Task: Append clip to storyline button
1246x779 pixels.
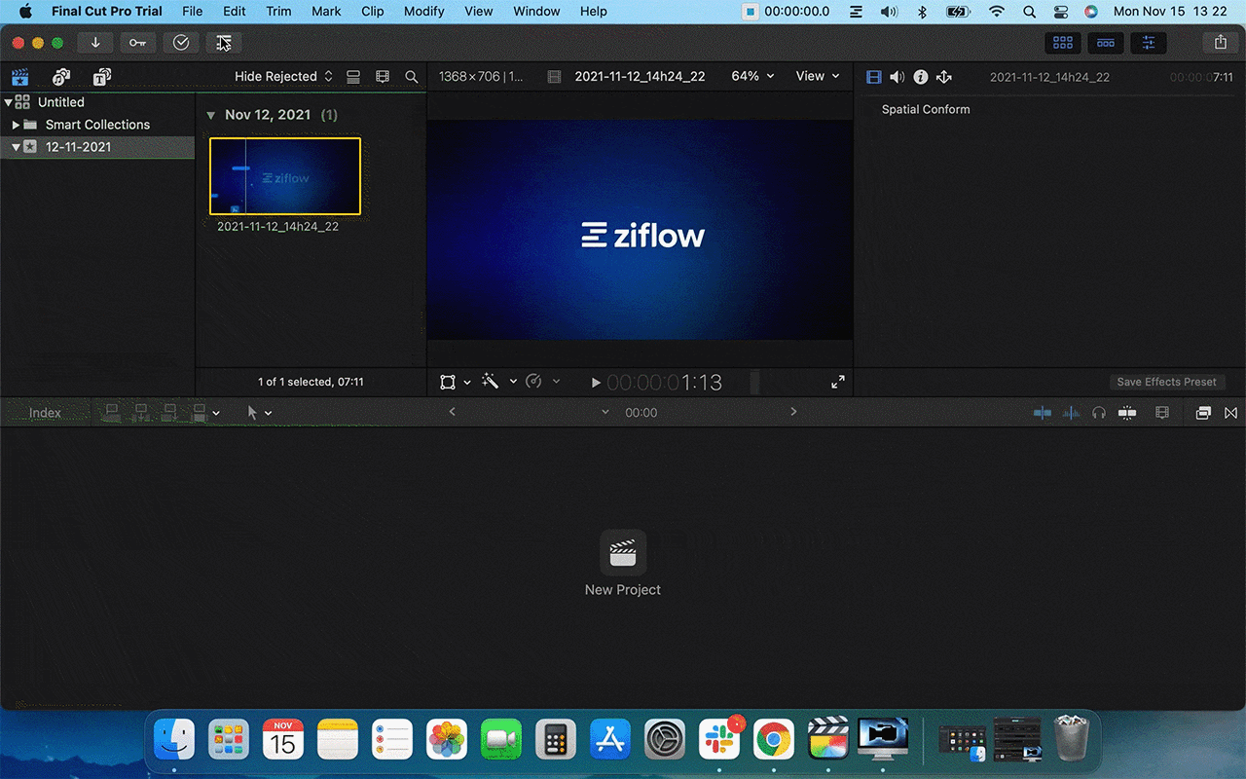Action: (170, 413)
